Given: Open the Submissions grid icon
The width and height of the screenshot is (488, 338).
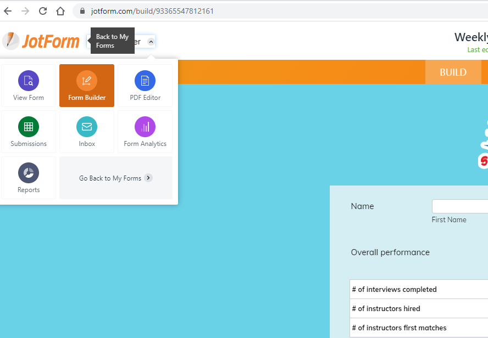Looking at the screenshot, I should point(29,127).
